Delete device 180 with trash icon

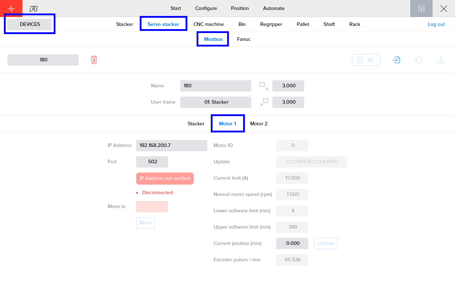[x=94, y=60]
